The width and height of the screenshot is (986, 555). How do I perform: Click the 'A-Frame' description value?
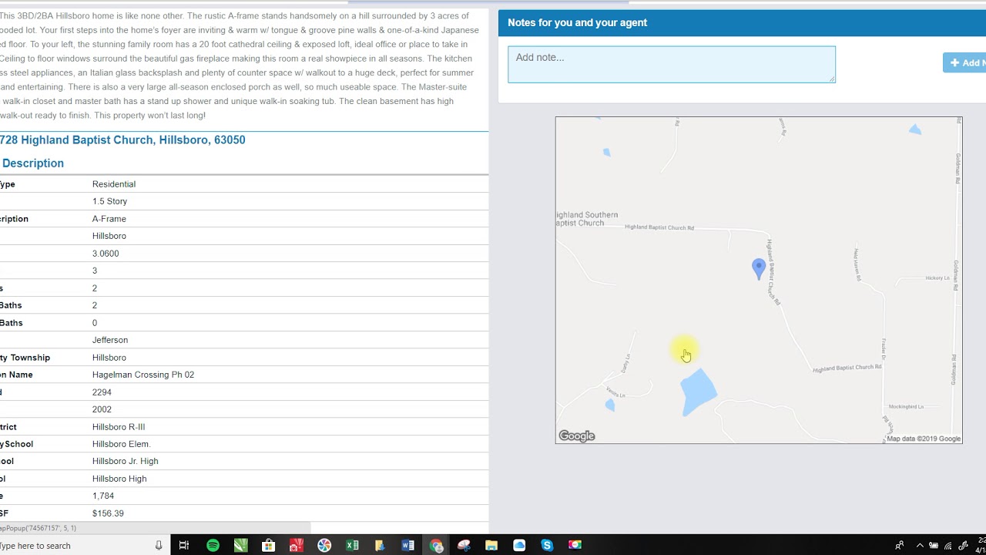pos(109,219)
